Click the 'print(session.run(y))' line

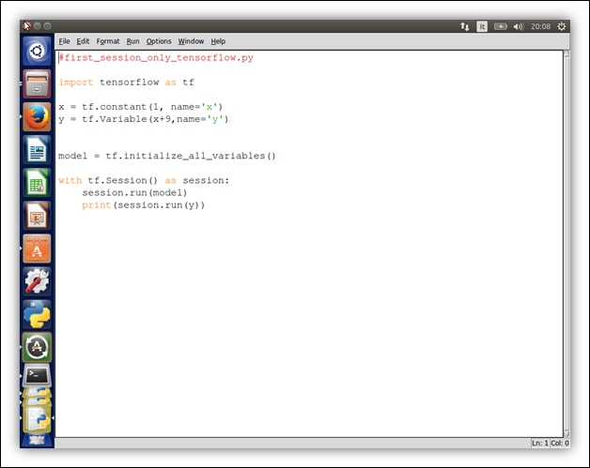click(x=144, y=205)
